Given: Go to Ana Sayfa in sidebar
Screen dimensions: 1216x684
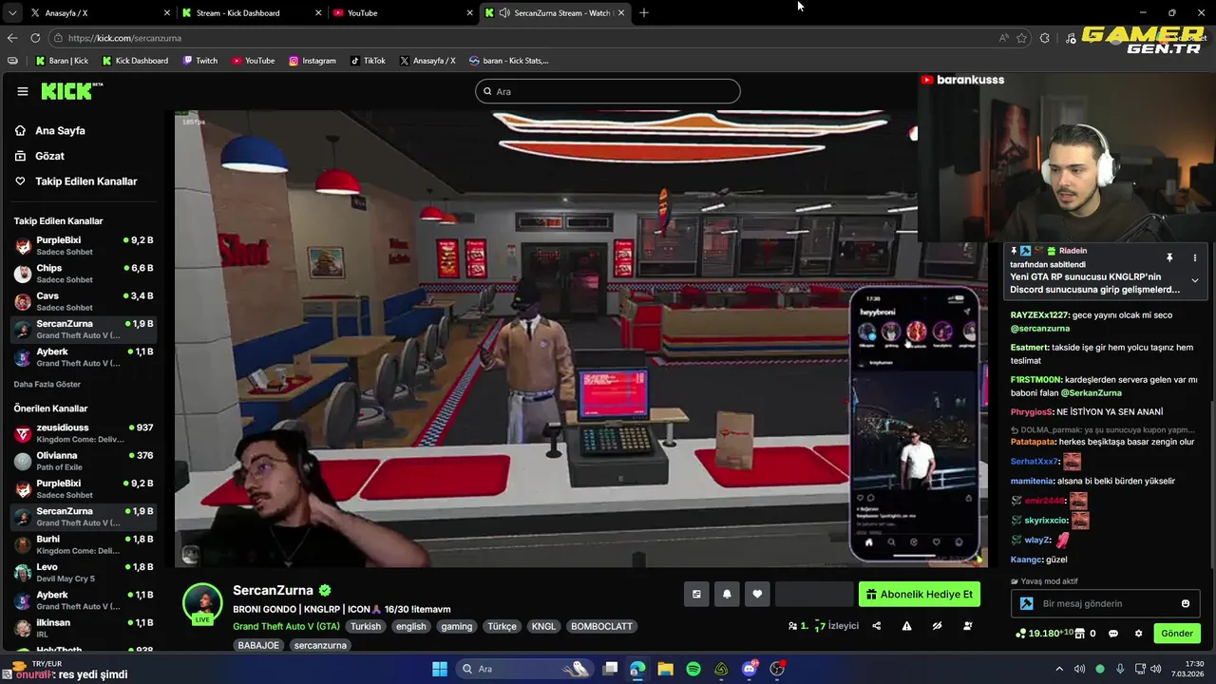Looking at the screenshot, I should point(59,130).
